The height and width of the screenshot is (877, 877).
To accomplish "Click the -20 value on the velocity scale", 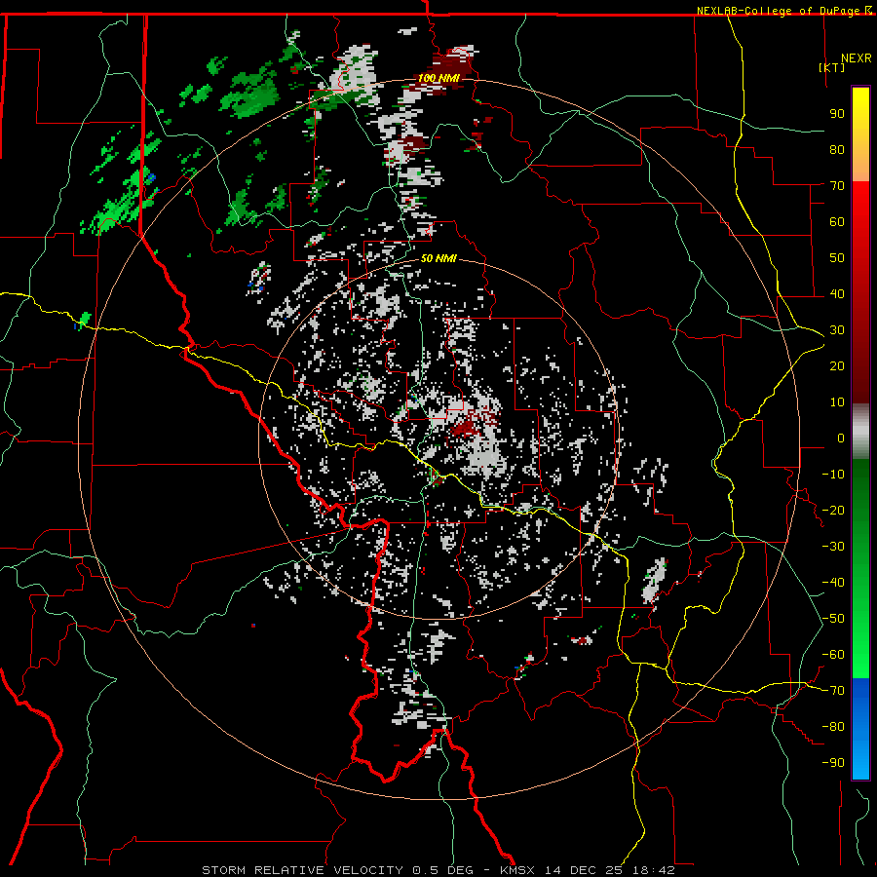I will (x=833, y=510).
